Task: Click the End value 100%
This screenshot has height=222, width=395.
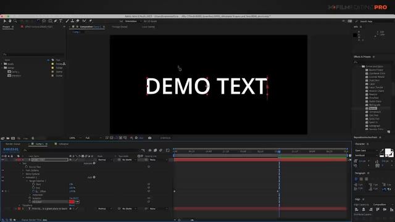Action: tap(72, 187)
